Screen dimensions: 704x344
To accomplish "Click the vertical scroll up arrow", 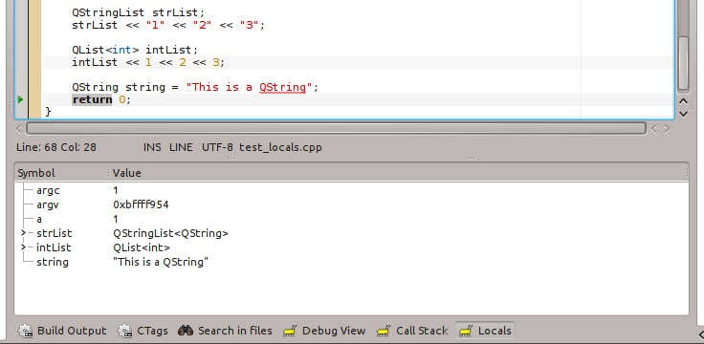I will (x=683, y=102).
